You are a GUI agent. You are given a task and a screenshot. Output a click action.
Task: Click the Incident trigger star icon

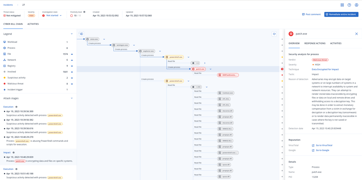[x=5, y=90]
